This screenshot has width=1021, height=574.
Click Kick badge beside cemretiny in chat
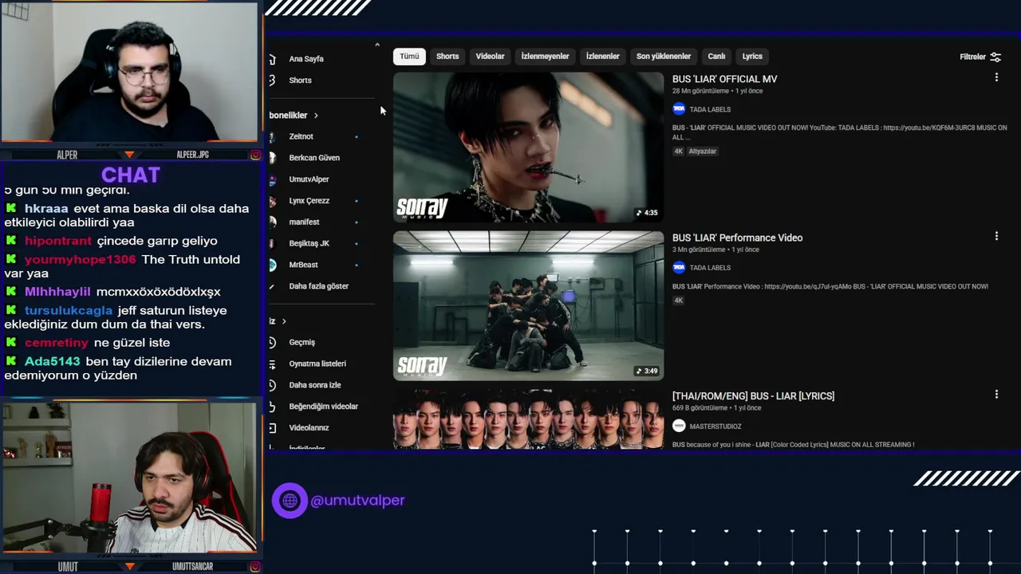11,342
